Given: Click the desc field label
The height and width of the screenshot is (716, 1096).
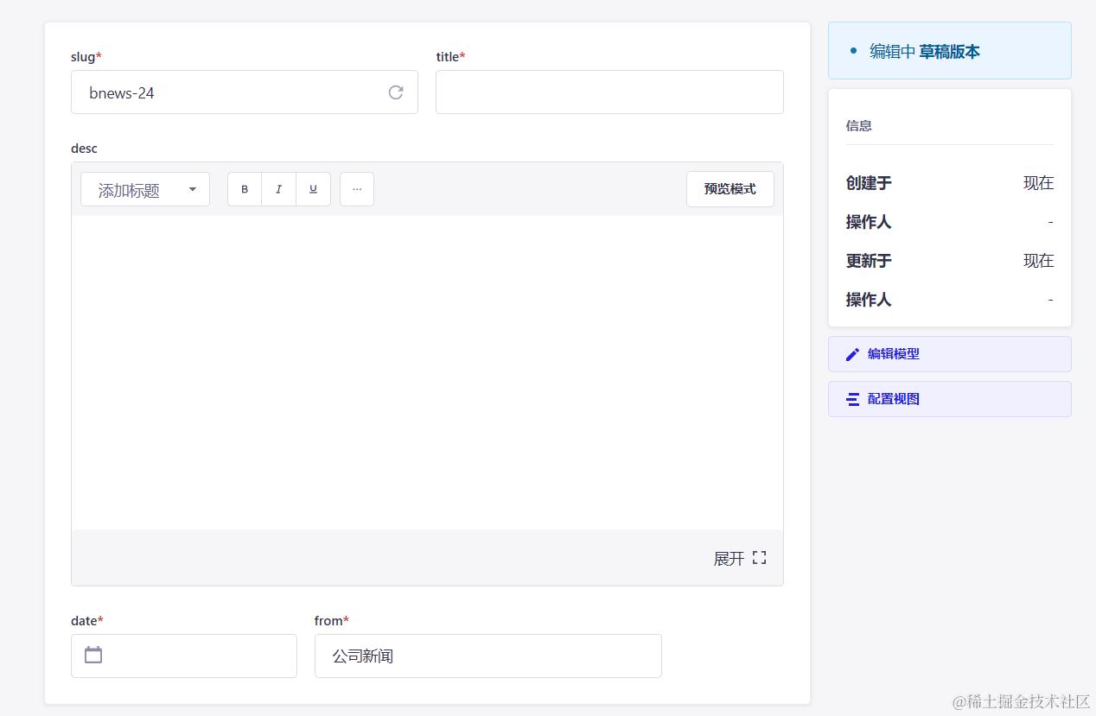Looking at the screenshot, I should tap(84, 149).
